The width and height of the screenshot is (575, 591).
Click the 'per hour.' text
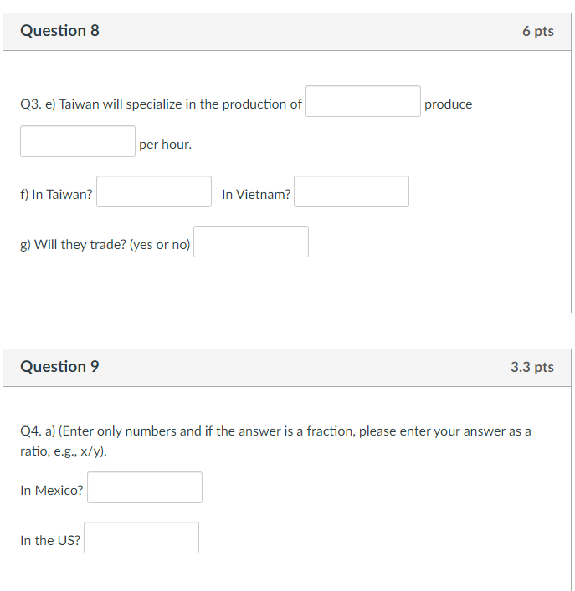(165, 145)
